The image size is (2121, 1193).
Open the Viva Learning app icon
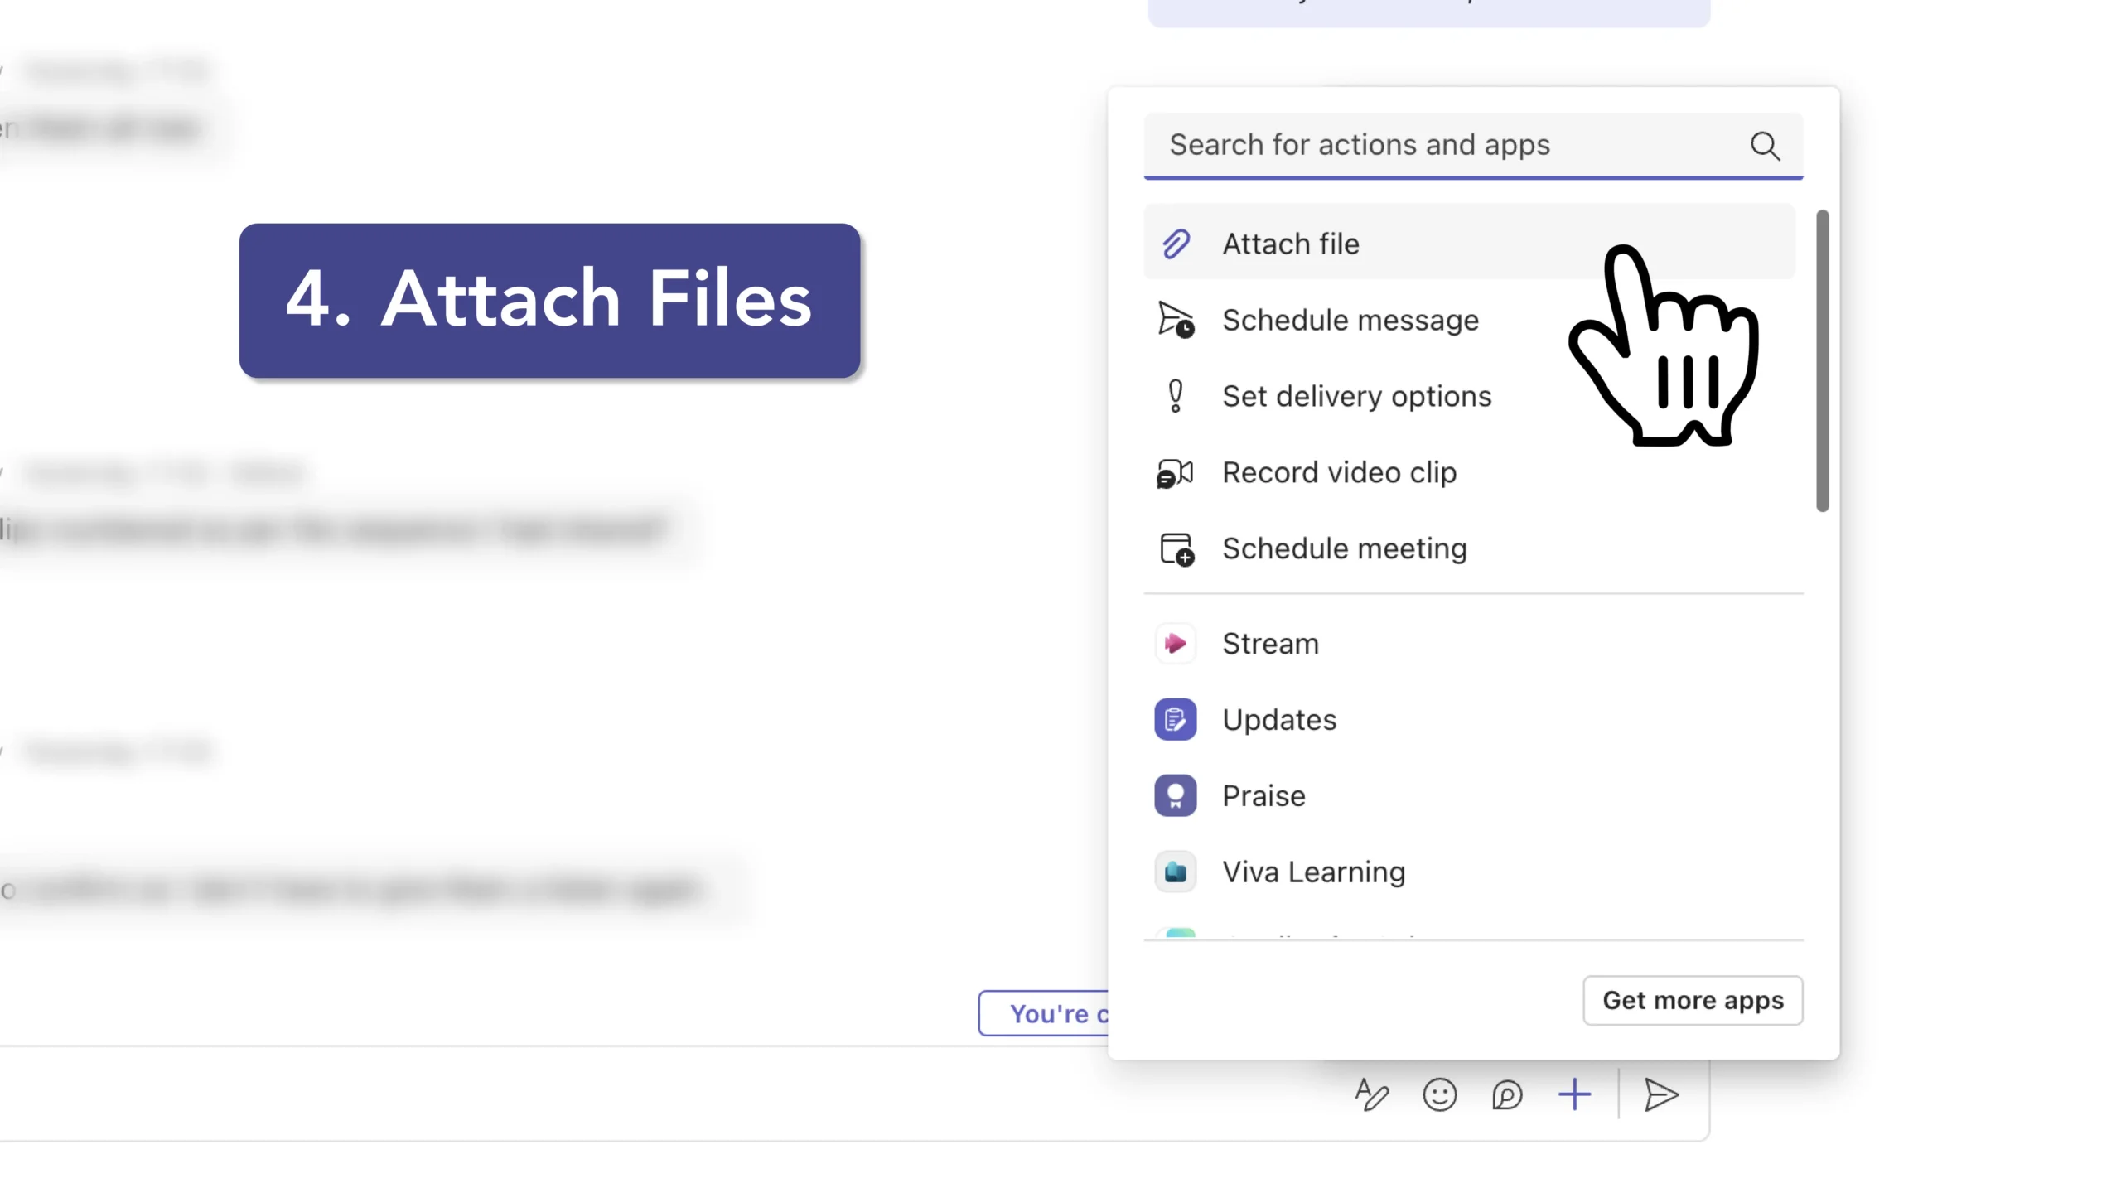tap(1176, 872)
